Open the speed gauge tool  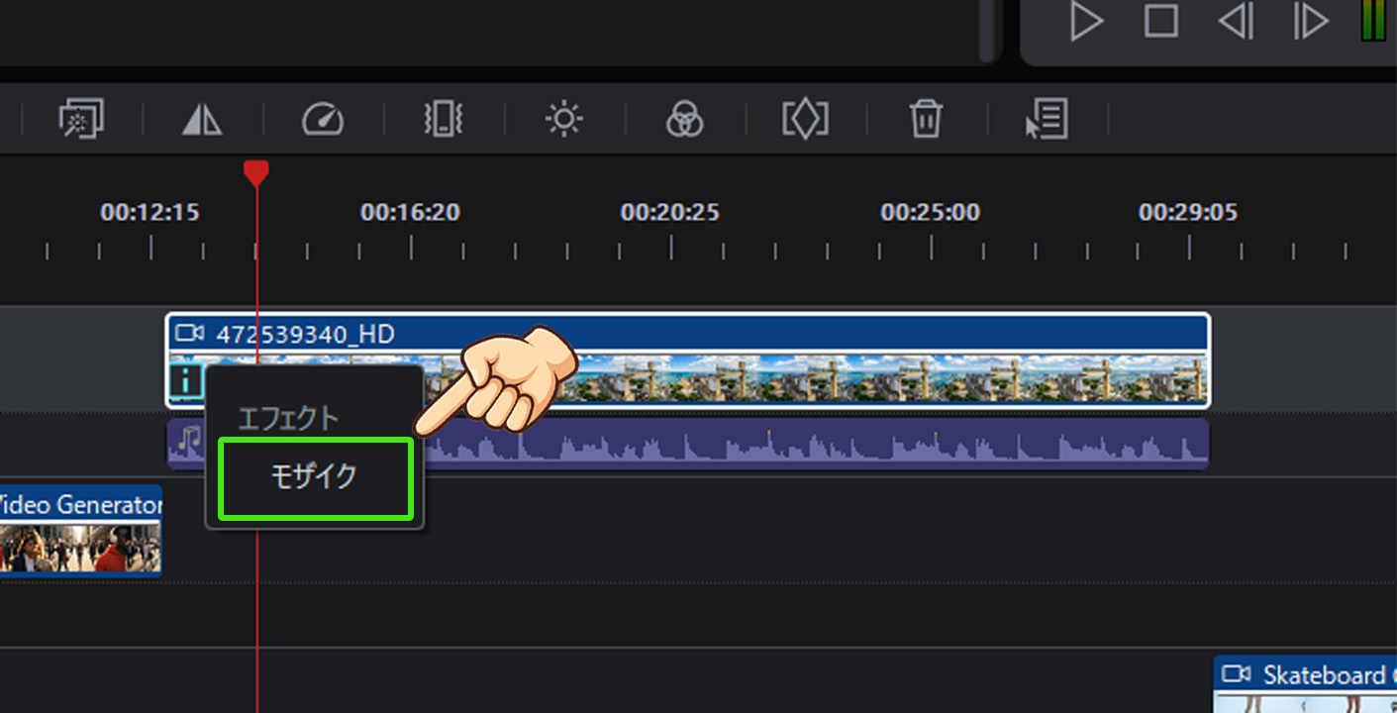[x=323, y=120]
